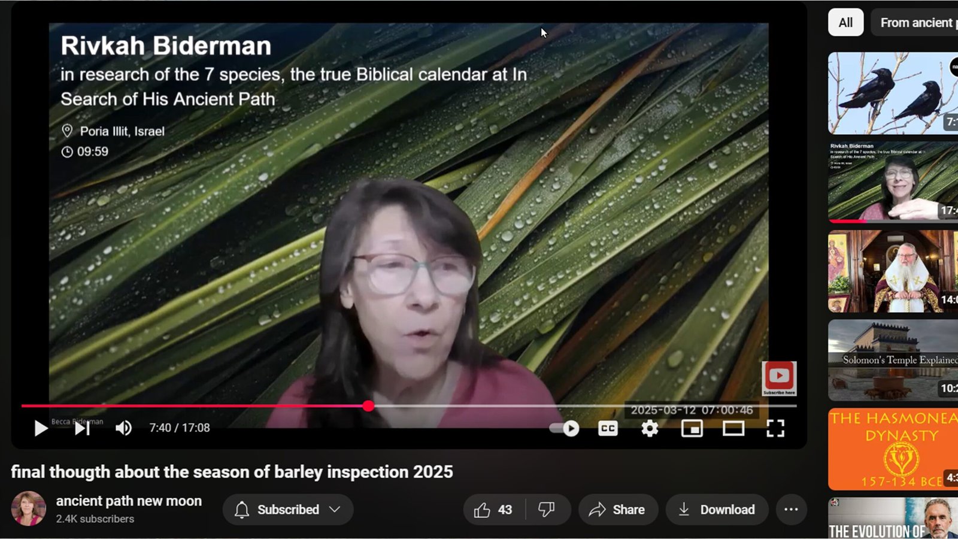
Task: Switch to miniplayer mode
Action: pos(692,428)
